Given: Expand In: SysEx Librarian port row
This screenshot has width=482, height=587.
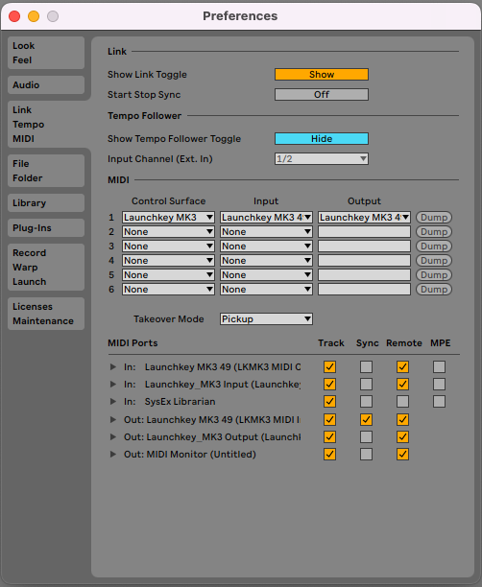Looking at the screenshot, I should click(112, 401).
